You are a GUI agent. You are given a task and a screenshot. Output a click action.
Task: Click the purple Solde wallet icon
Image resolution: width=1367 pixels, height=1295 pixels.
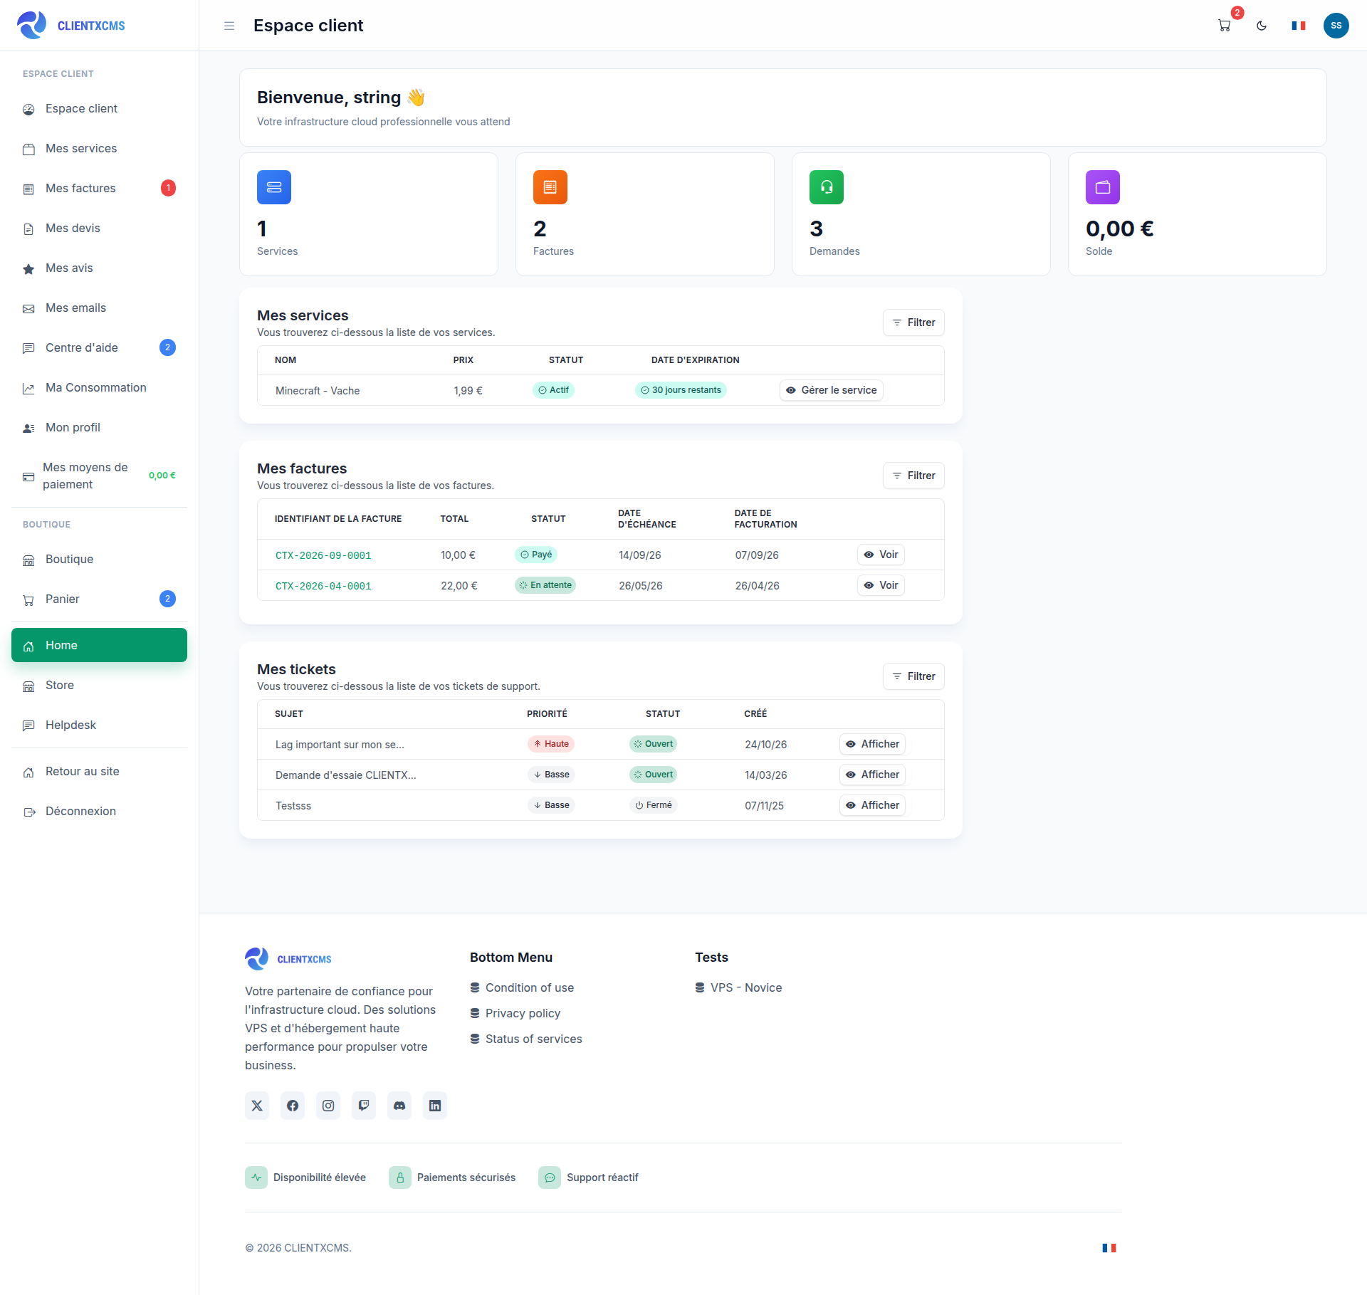[x=1103, y=187]
